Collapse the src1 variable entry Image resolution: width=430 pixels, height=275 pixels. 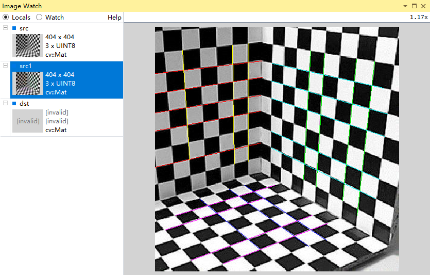[5, 65]
